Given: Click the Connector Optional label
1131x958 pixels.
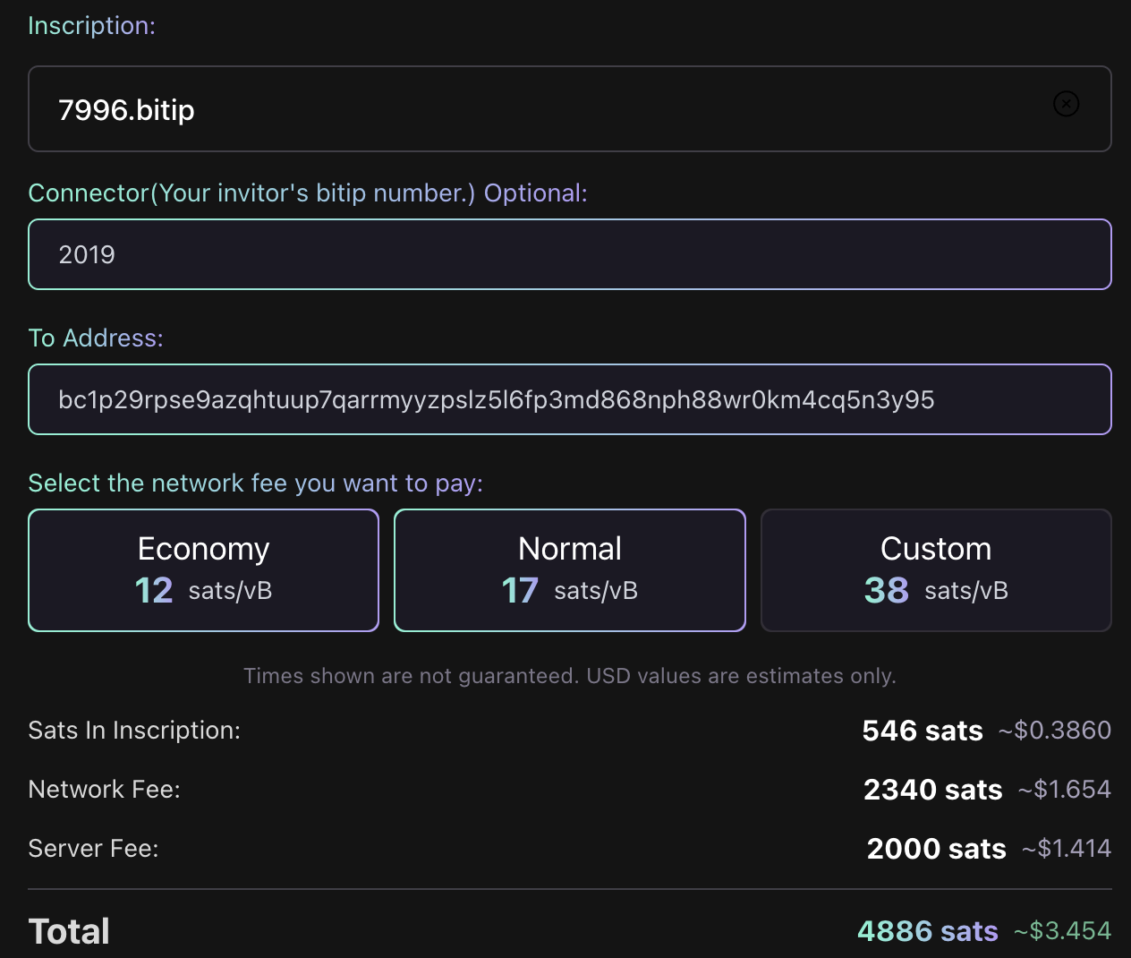Looking at the screenshot, I should [308, 193].
